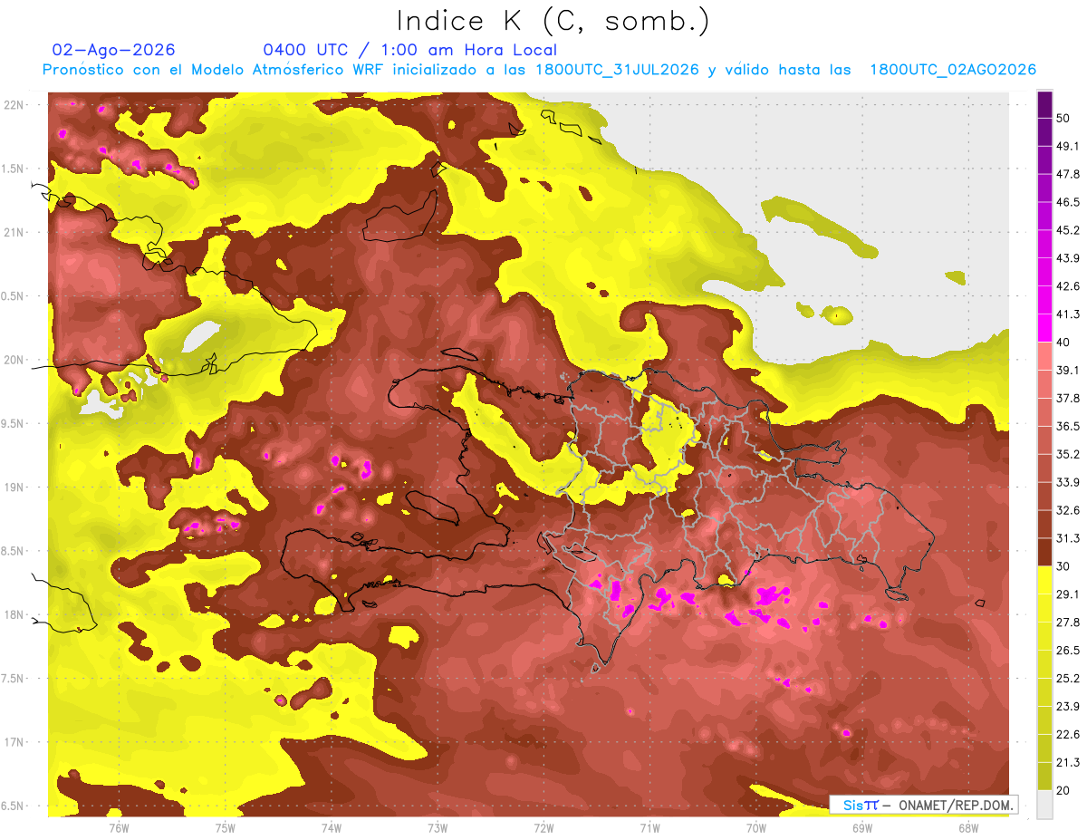1087x840 pixels.
Task: Click the 'SisTT – ONAMET/REP.DOM.' credit box
Action: click(923, 805)
